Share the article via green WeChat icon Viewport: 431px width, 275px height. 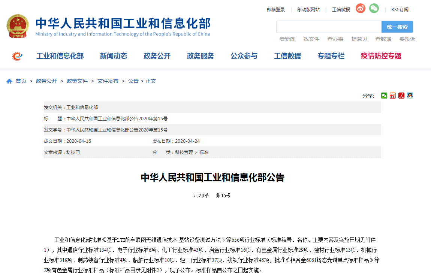pyautogui.click(x=384, y=96)
